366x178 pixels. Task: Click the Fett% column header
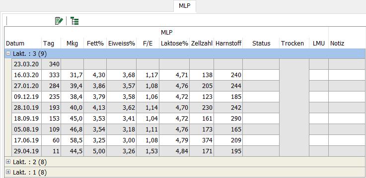(x=95, y=44)
